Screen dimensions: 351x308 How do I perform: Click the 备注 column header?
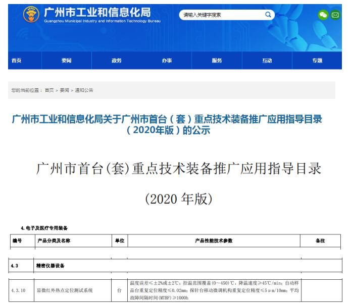pos(320,240)
